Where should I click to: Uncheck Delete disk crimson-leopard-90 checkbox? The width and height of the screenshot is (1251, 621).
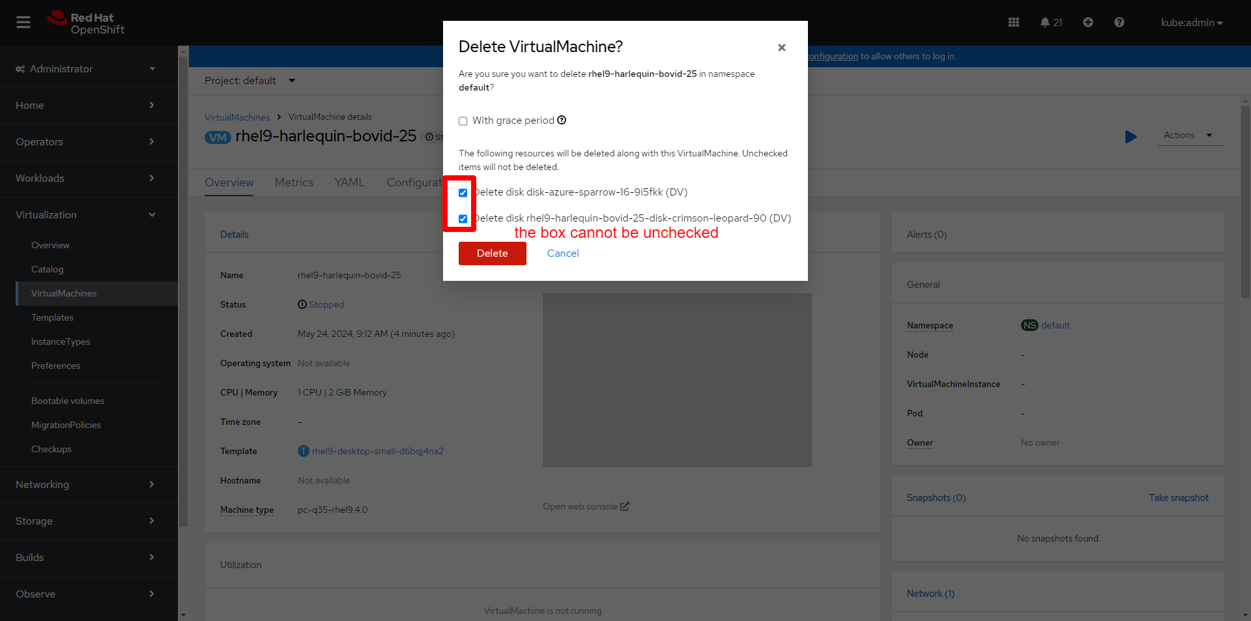(463, 219)
